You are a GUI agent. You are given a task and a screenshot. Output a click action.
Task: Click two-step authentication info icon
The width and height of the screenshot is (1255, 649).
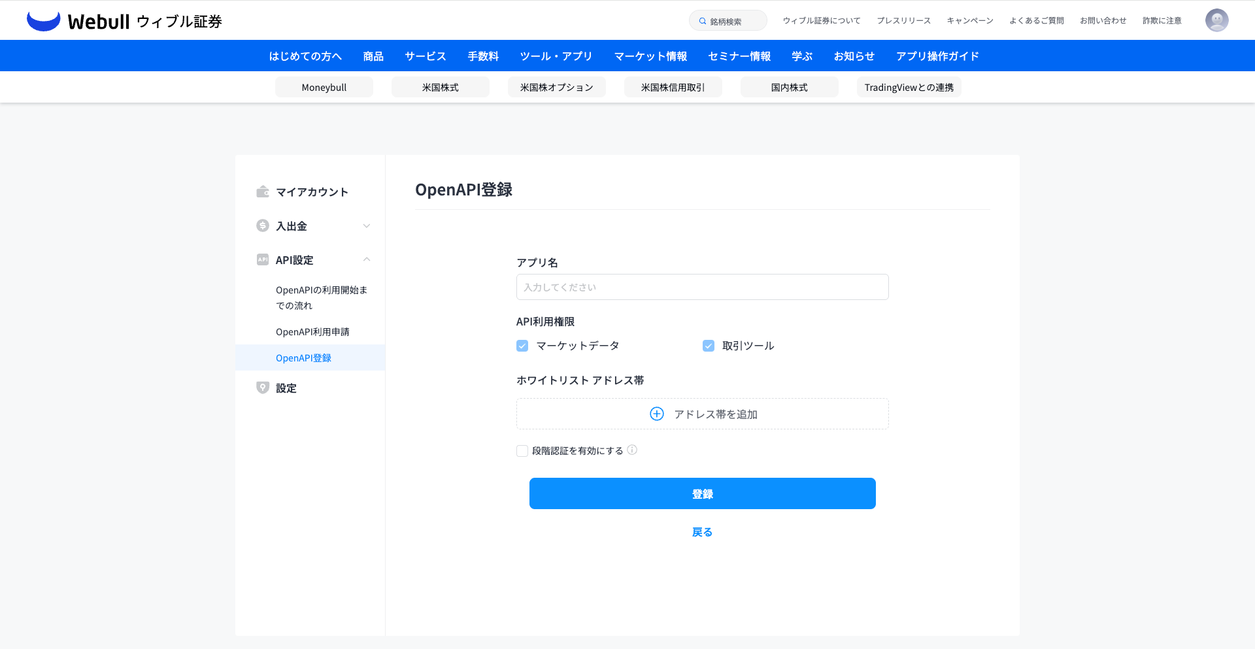[x=632, y=450]
